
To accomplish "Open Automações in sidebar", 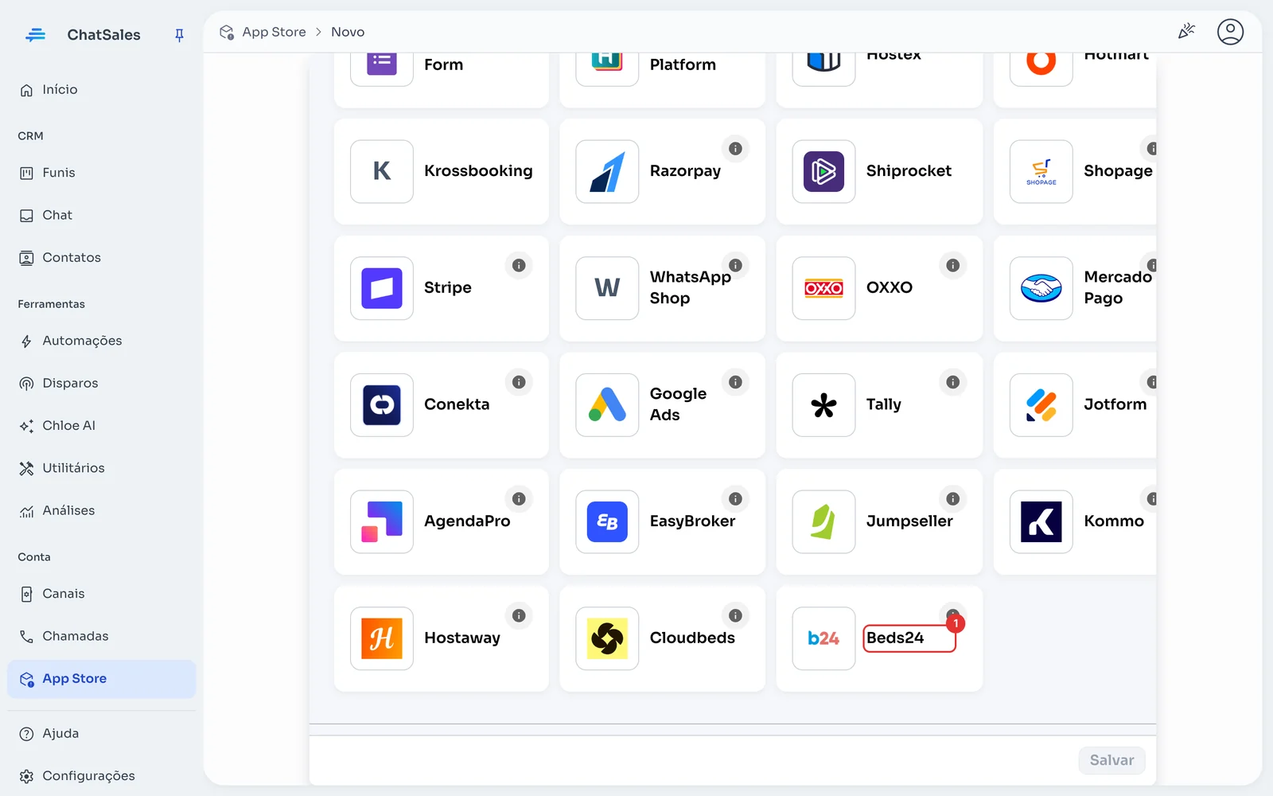I will pos(101,341).
